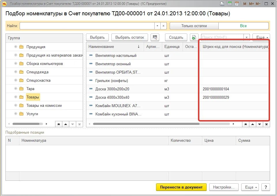Open the Найти field dropdown history

coord(158,26)
